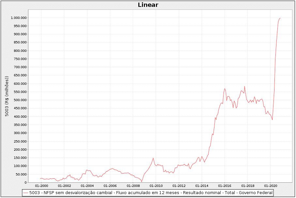The width and height of the screenshot is (296, 198).
Task: Click the x-axis date 01-2004
Action: [87, 186]
